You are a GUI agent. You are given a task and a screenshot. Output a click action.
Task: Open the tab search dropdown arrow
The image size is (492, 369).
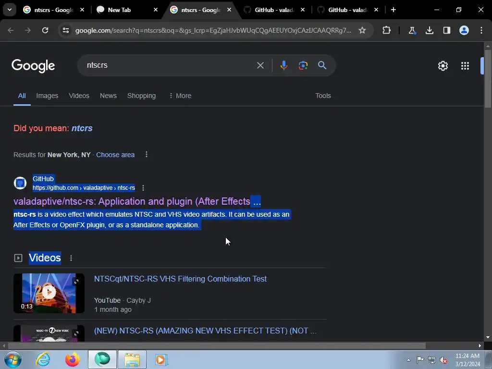pyautogui.click(x=10, y=10)
